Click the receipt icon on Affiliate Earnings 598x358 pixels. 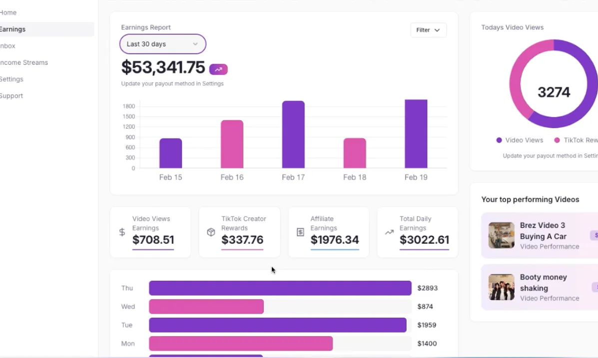(300, 232)
